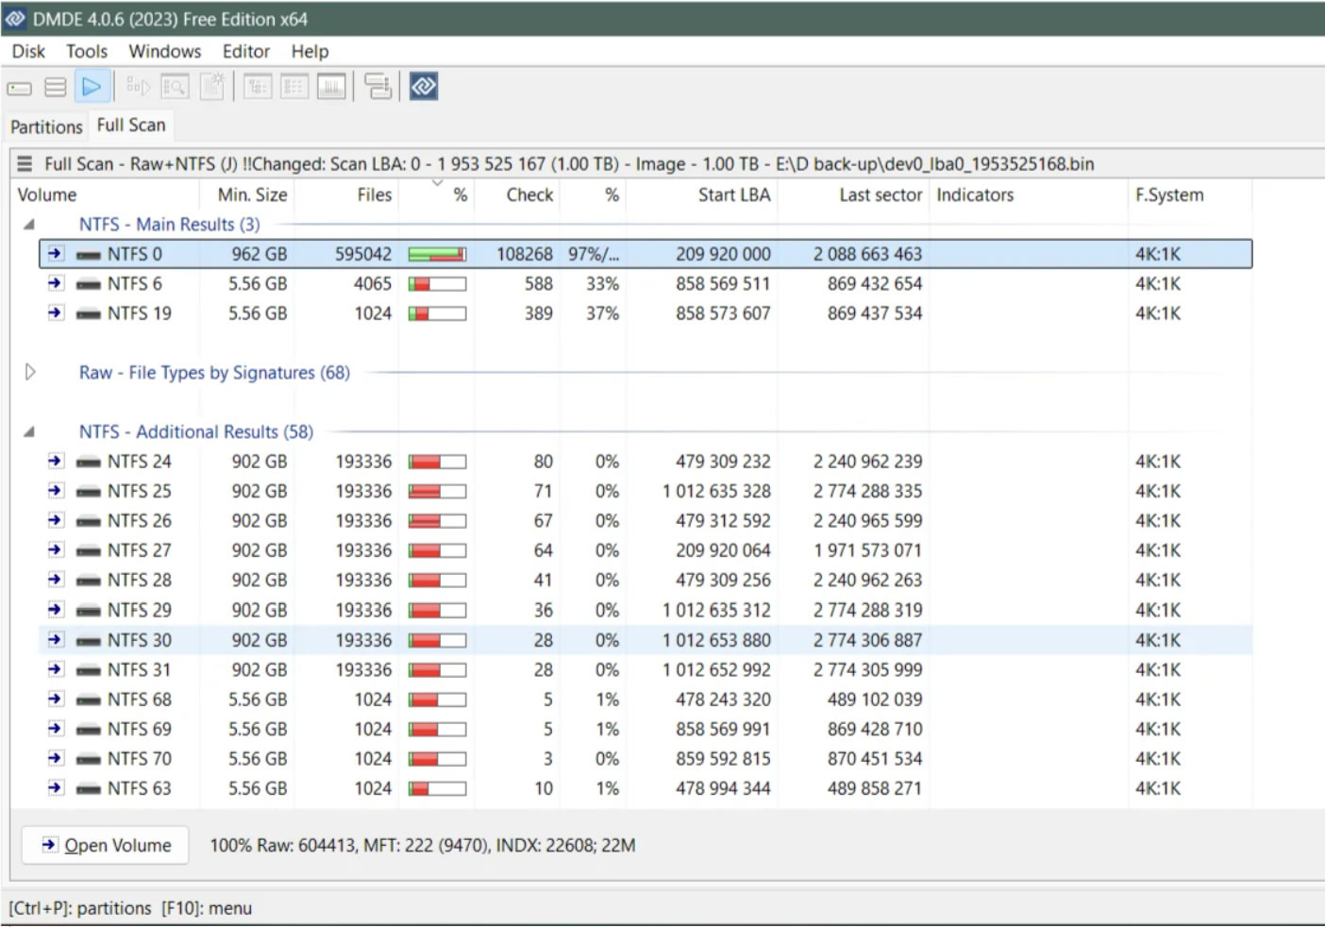
Task: Sort by the Min. Size column header
Action: pos(247,194)
